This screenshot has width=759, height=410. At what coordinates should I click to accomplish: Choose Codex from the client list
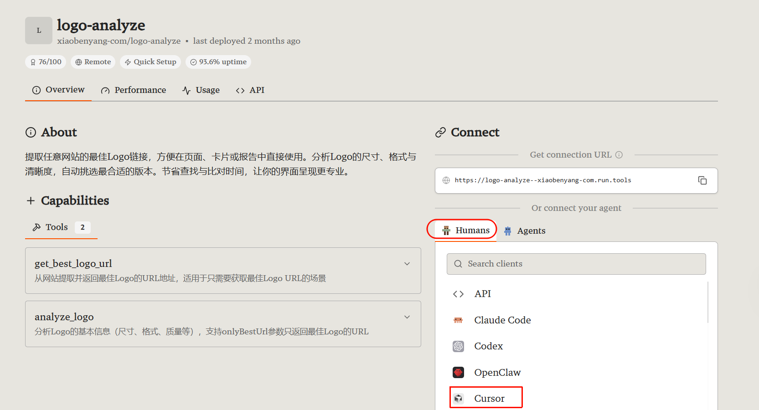click(x=577, y=346)
